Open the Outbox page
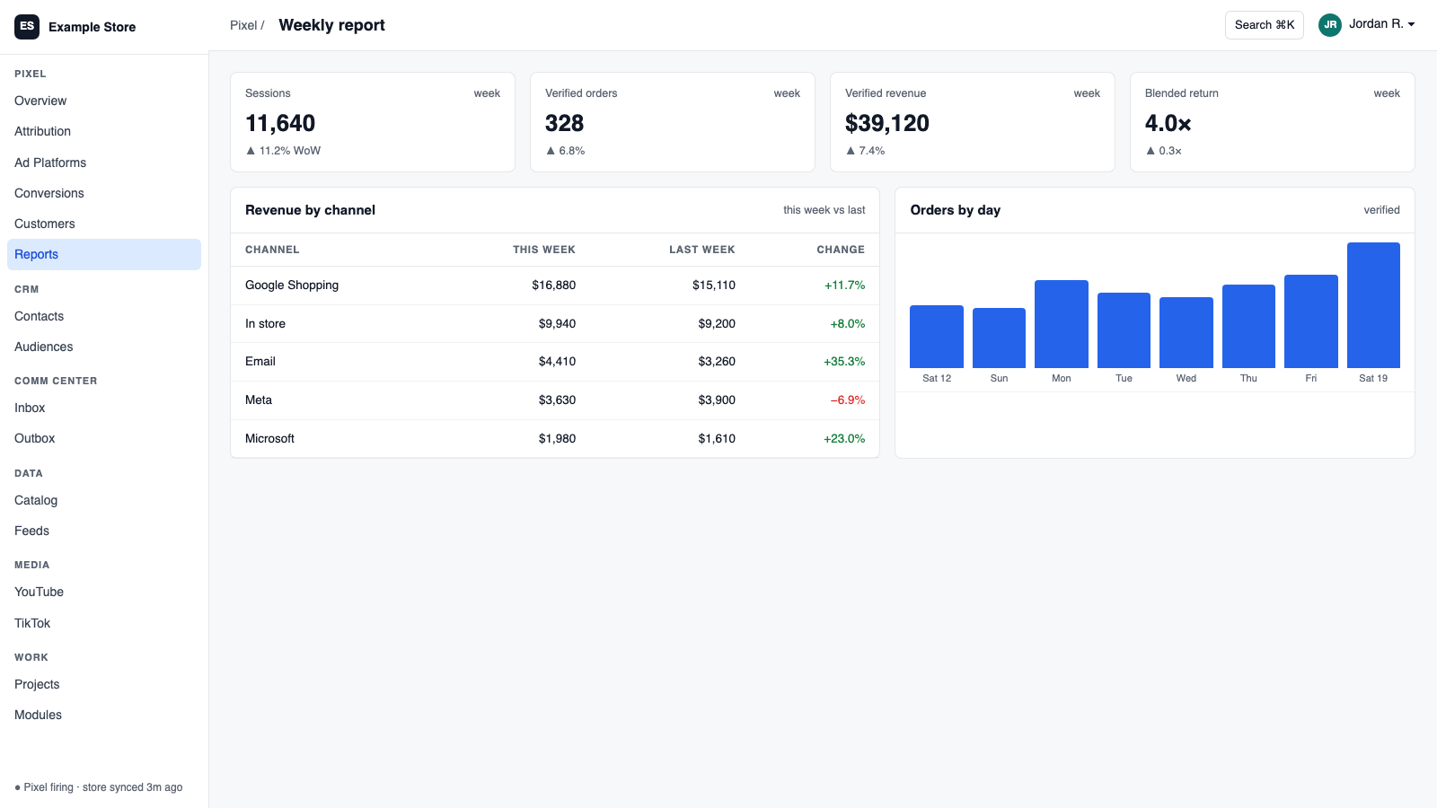1437x808 pixels. pyautogui.click(x=104, y=438)
